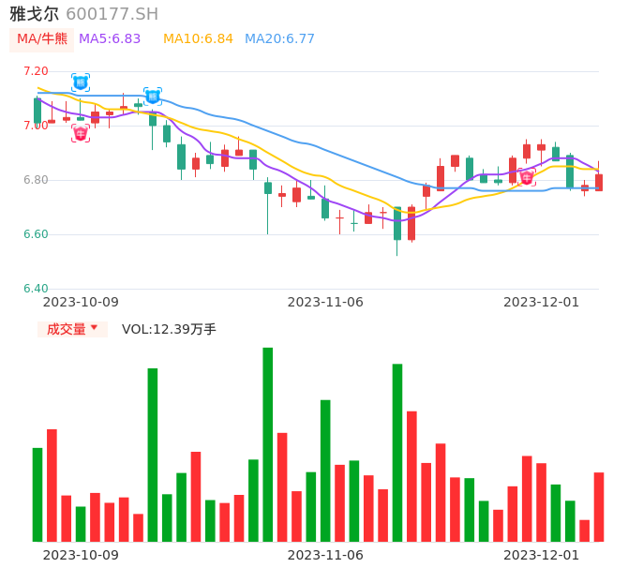Click the first green candlestick on the left
643x568 pixels.
[37, 111]
